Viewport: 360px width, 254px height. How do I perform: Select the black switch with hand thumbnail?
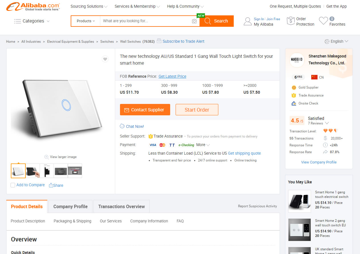pos(32,171)
